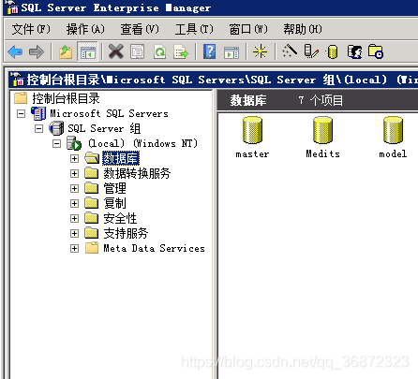Select 数据库 in the tree
Viewport: 418px width, 379px height.
pyautogui.click(x=121, y=158)
